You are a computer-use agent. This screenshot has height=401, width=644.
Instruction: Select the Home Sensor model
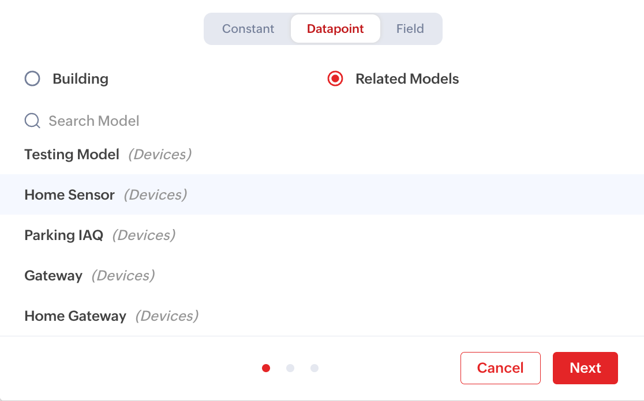pyautogui.click(x=70, y=195)
